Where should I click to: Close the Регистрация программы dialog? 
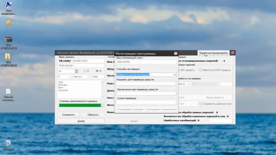[176, 53]
